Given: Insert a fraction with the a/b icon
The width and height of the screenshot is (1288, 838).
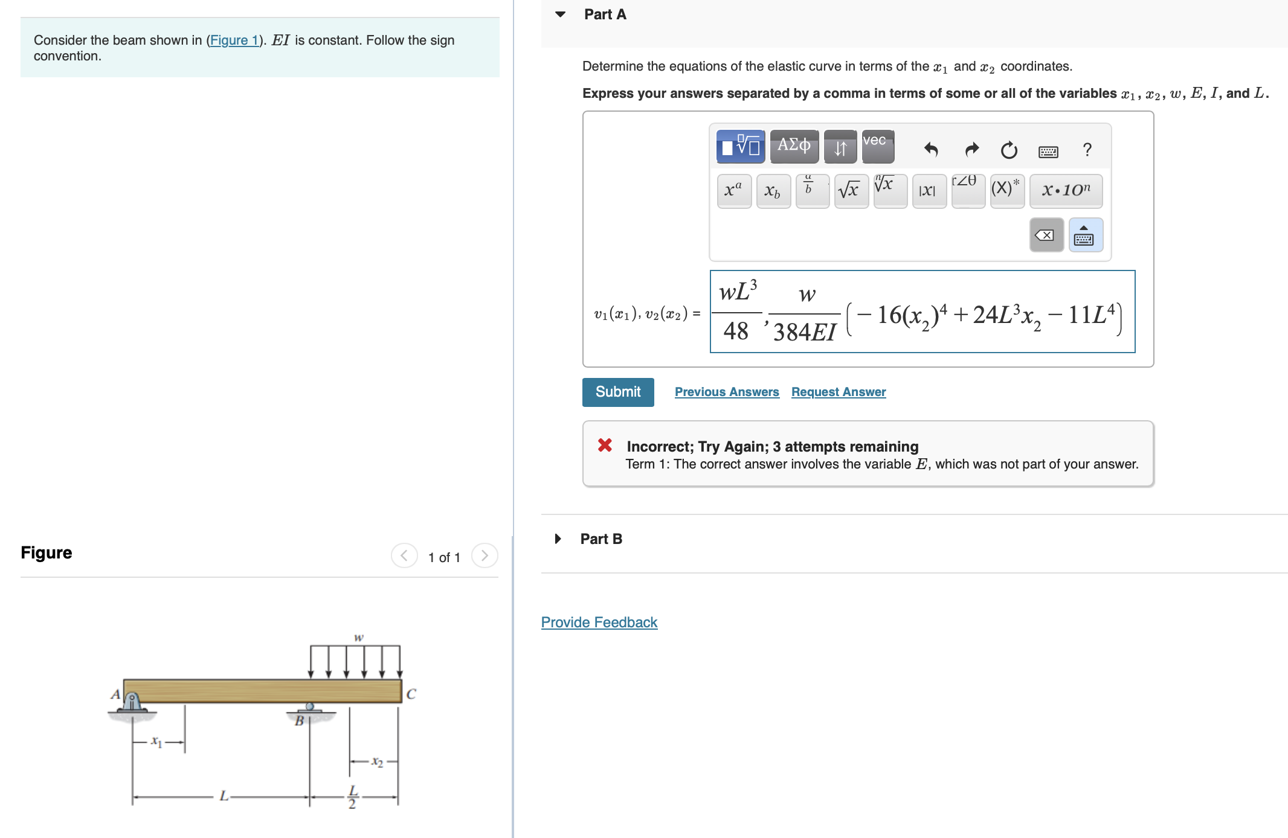Looking at the screenshot, I should tap(811, 189).
